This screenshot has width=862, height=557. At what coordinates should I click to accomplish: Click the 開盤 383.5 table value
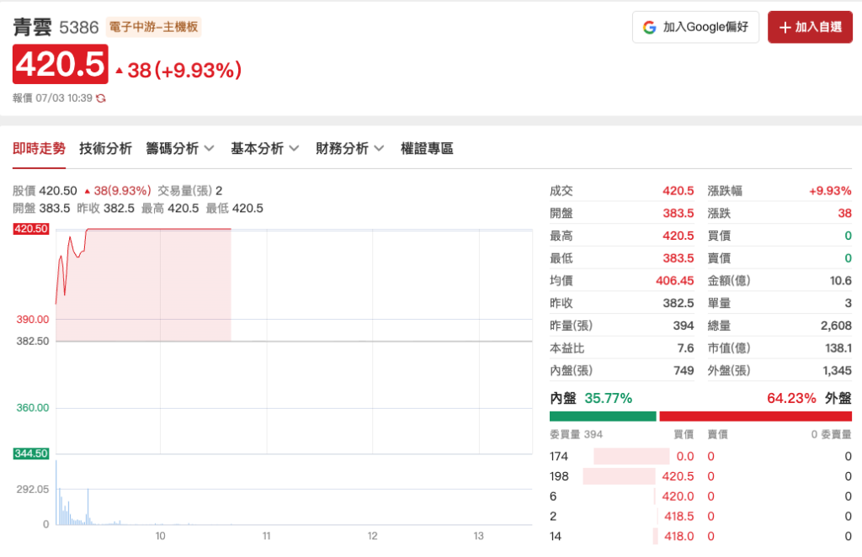click(678, 213)
